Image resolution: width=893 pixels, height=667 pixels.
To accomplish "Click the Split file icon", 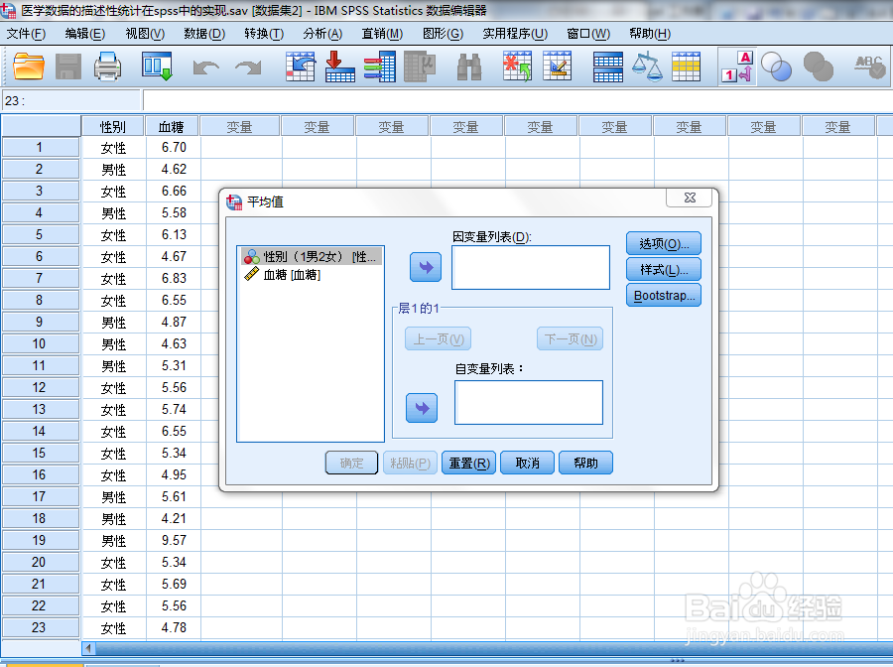I will tap(607, 67).
